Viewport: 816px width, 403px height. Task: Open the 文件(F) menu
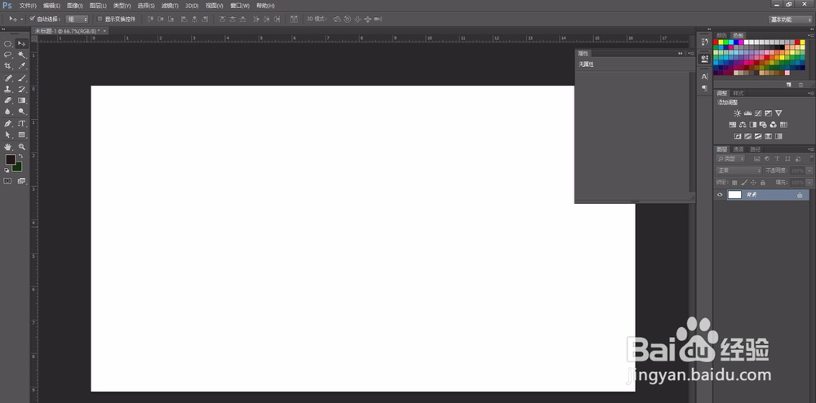click(x=28, y=6)
